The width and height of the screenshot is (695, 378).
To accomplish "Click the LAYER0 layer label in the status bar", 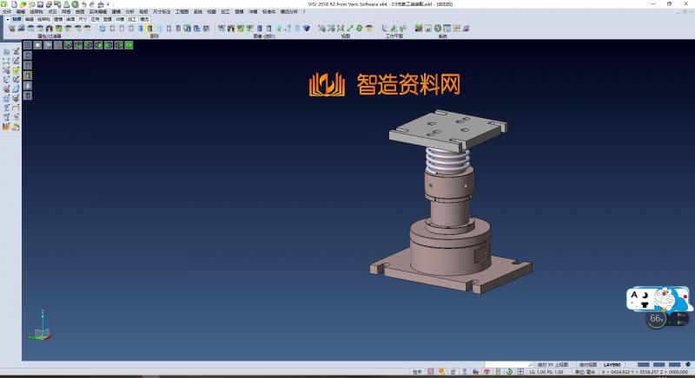I will [x=612, y=365].
